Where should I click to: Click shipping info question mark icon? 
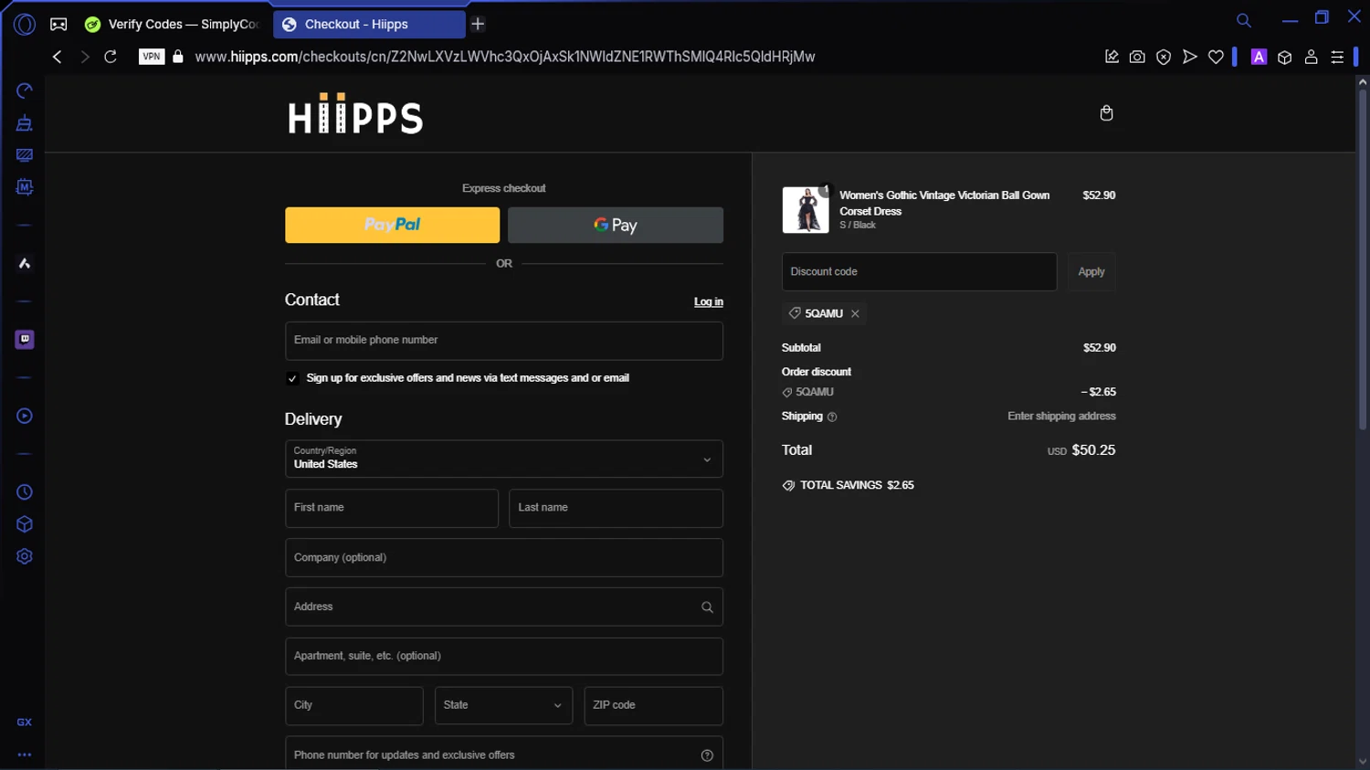click(832, 417)
